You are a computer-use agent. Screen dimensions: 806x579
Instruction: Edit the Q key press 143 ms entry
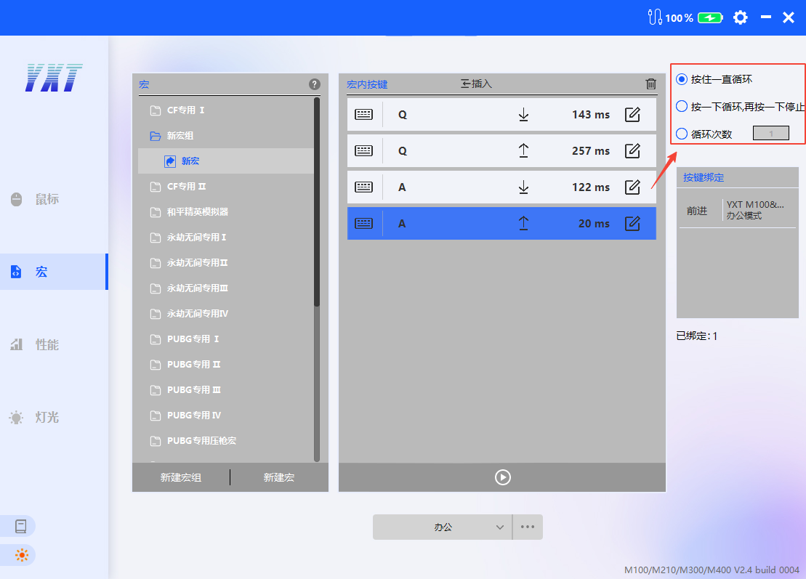(632, 115)
